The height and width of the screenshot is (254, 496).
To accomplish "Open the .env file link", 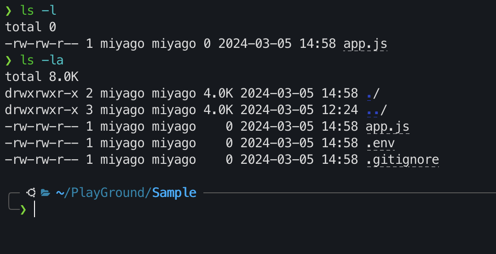I will click(380, 143).
